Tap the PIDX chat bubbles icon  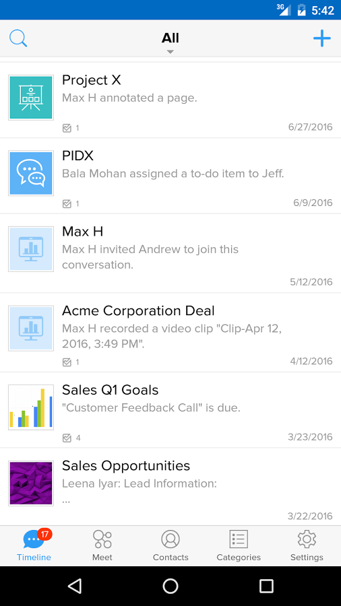tap(31, 173)
